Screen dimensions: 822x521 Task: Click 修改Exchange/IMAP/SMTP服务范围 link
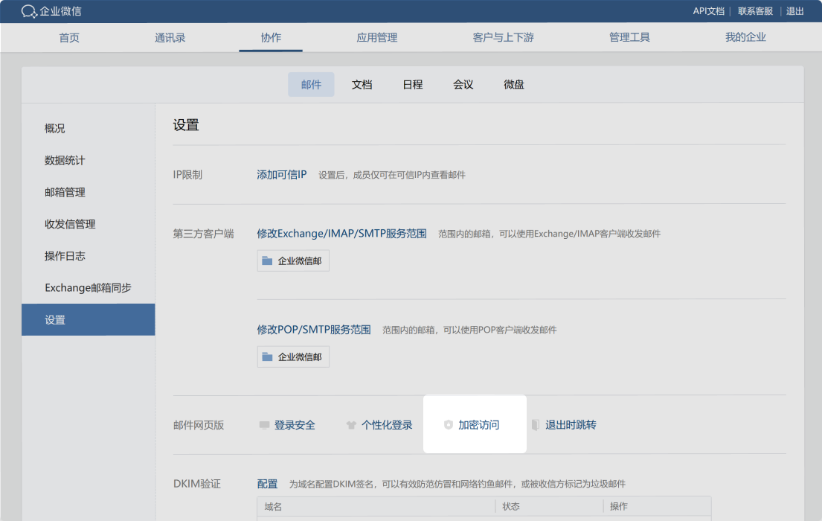tap(341, 234)
